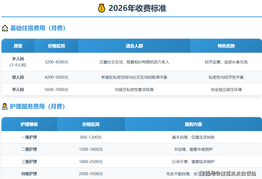Click the 特色优势 column header
This screenshot has height=179, width=262.
[x=226, y=46]
